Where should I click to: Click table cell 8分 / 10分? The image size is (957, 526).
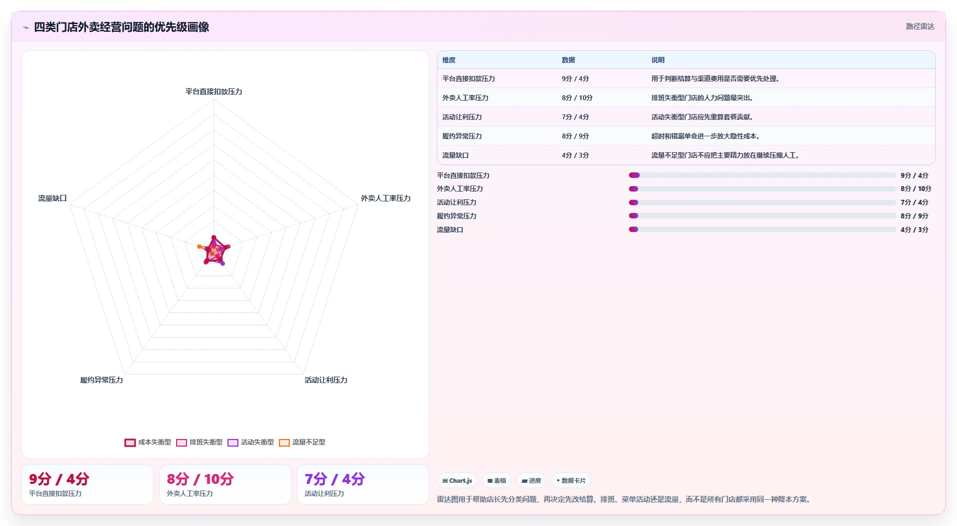click(577, 98)
